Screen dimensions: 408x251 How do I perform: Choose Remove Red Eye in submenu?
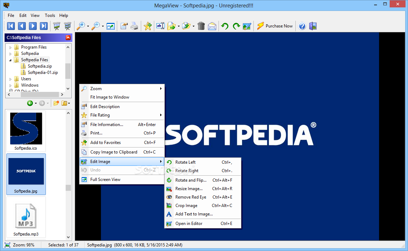(203, 197)
